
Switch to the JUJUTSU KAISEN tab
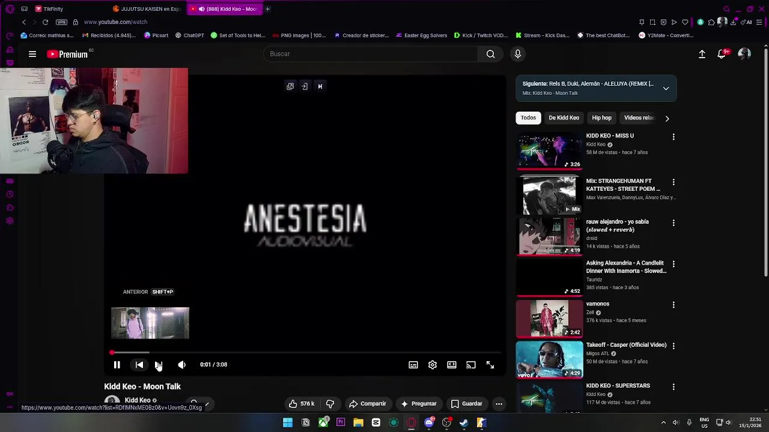coord(147,9)
